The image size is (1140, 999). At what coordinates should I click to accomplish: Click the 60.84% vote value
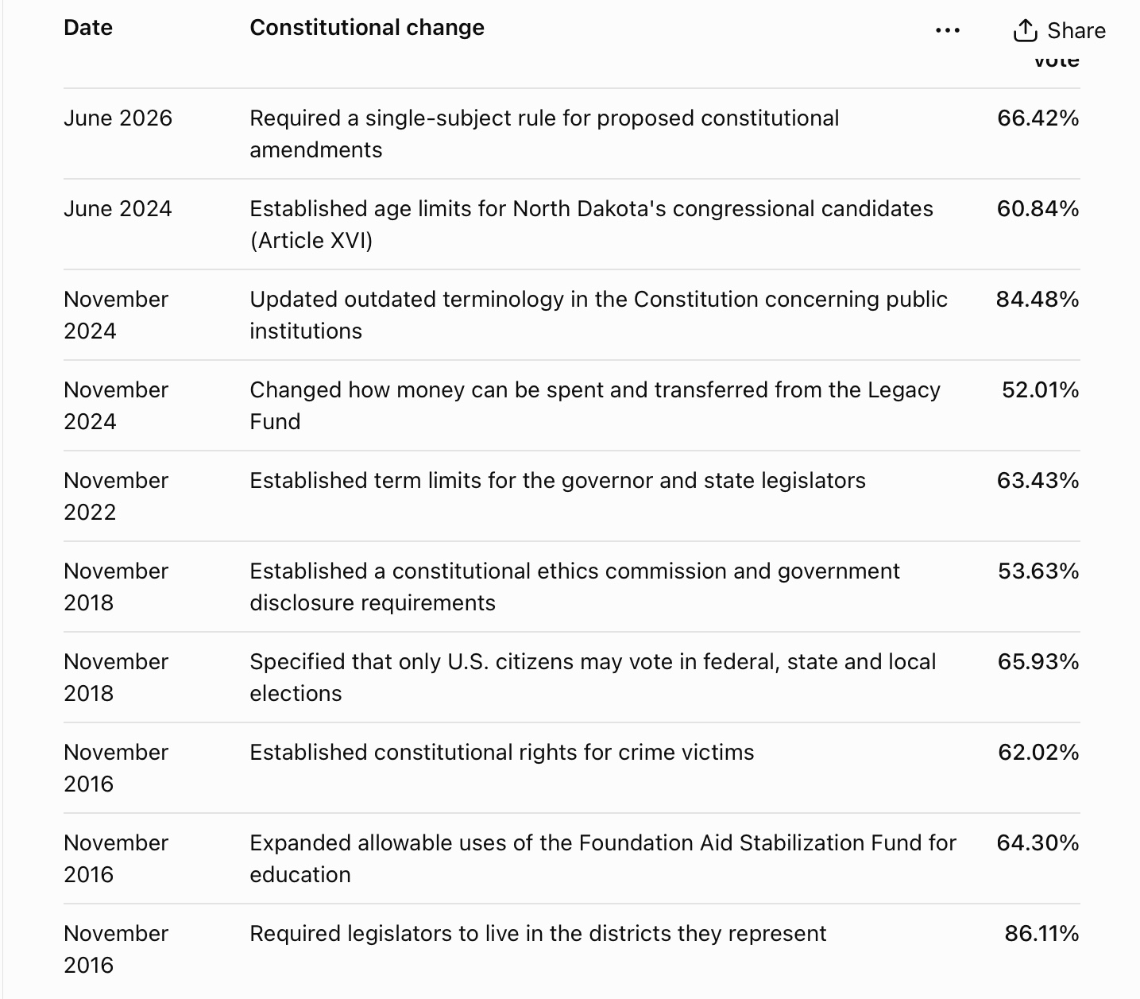(x=1038, y=209)
